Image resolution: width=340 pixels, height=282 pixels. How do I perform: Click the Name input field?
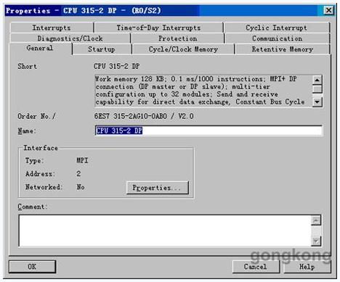pyautogui.click(x=209, y=130)
